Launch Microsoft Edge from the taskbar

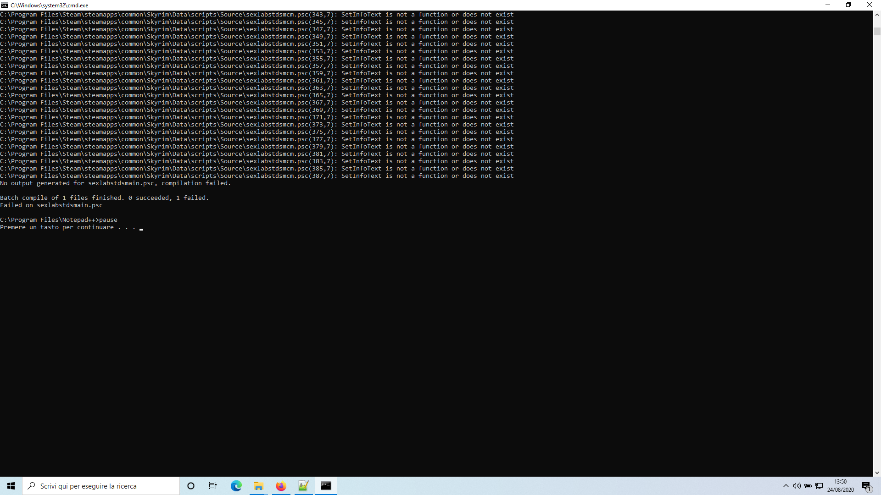point(236,486)
